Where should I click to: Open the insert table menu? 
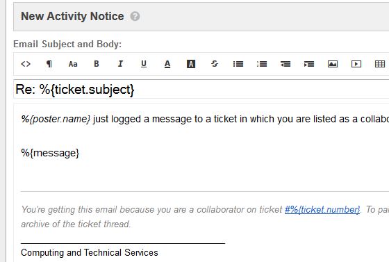pyautogui.click(x=380, y=64)
